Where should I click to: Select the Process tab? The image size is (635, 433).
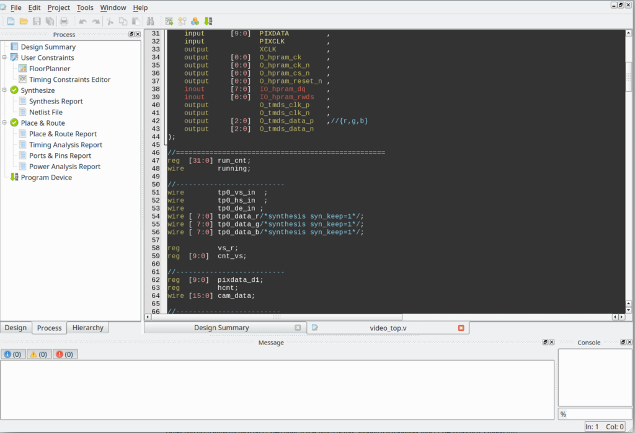(50, 328)
